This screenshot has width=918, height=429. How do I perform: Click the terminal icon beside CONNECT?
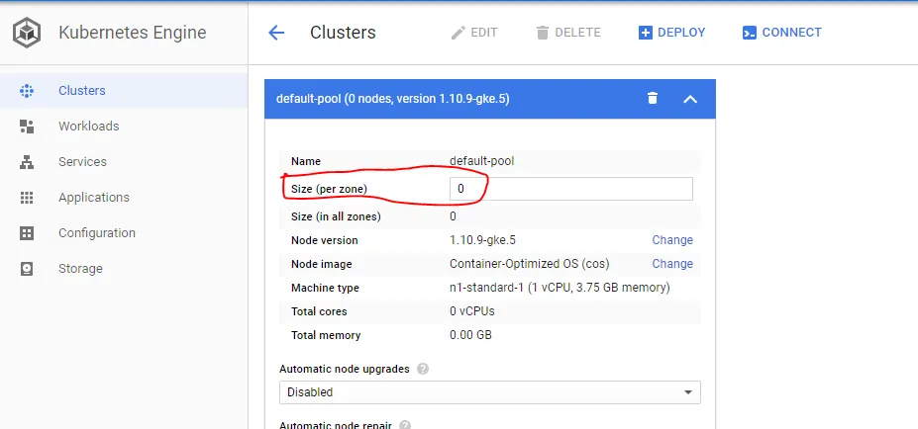[x=750, y=33]
